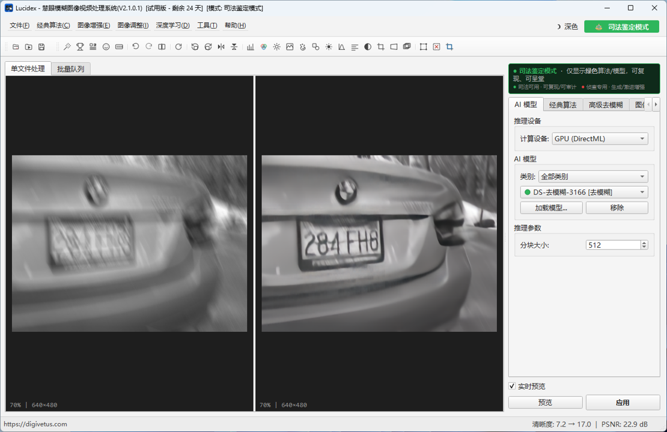The width and height of the screenshot is (667, 432).
Task: Click the smiley face icon
Action: [x=106, y=47]
